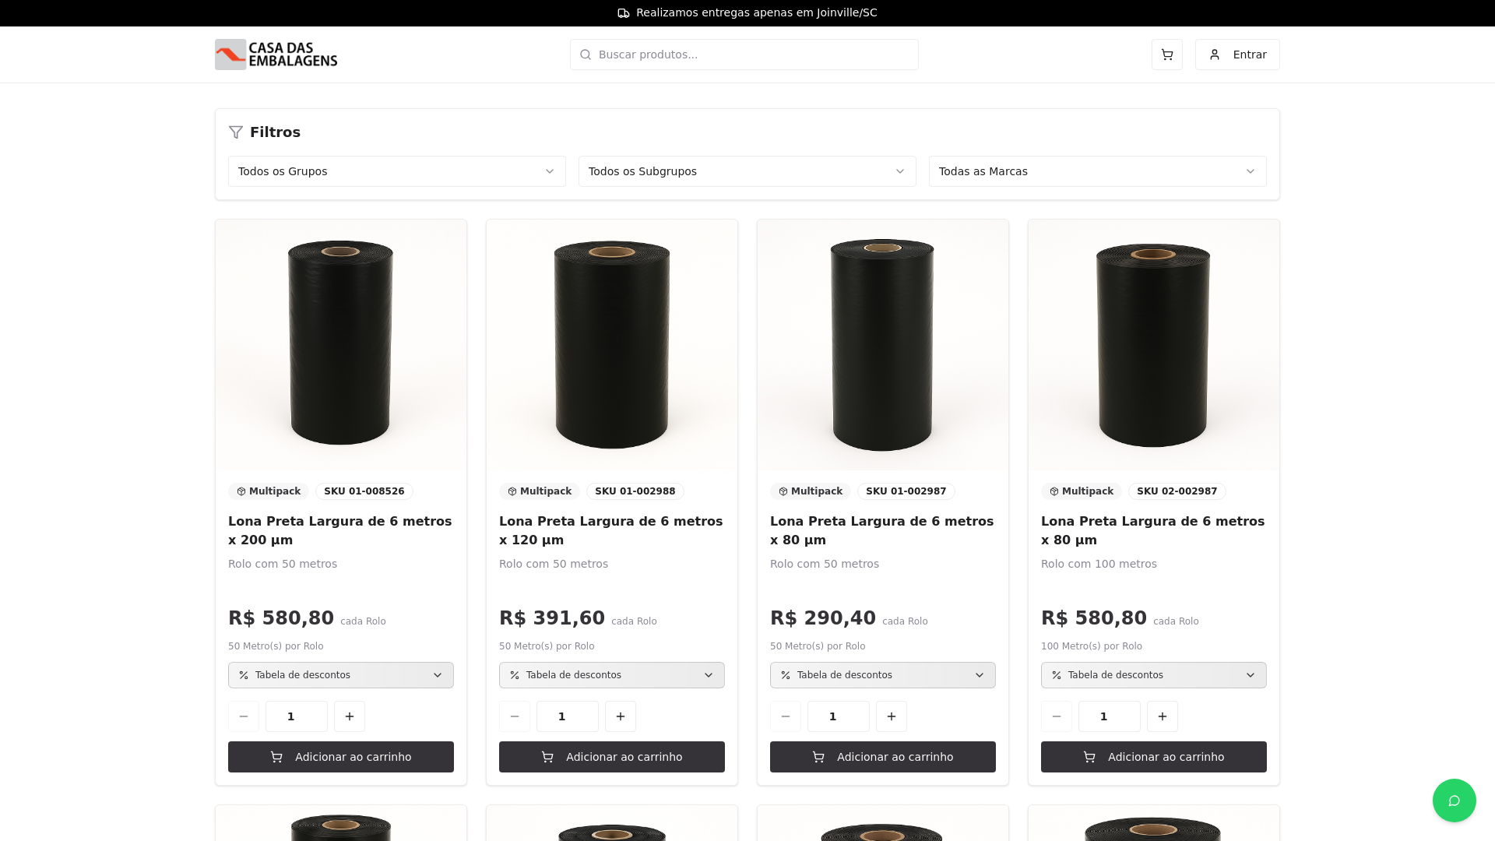The image size is (1495, 841).
Task: Expand discount table for 200 µm tarp
Action: pos(340,675)
